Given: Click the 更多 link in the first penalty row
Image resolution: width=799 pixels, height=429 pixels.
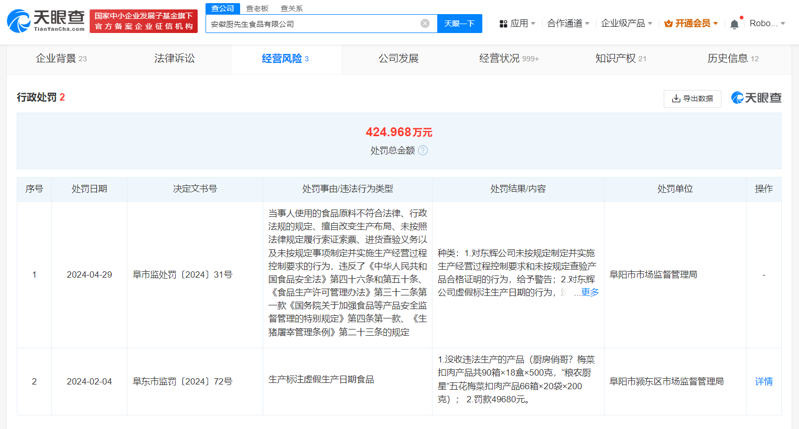Looking at the screenshot, I should (x=590, y=292).
